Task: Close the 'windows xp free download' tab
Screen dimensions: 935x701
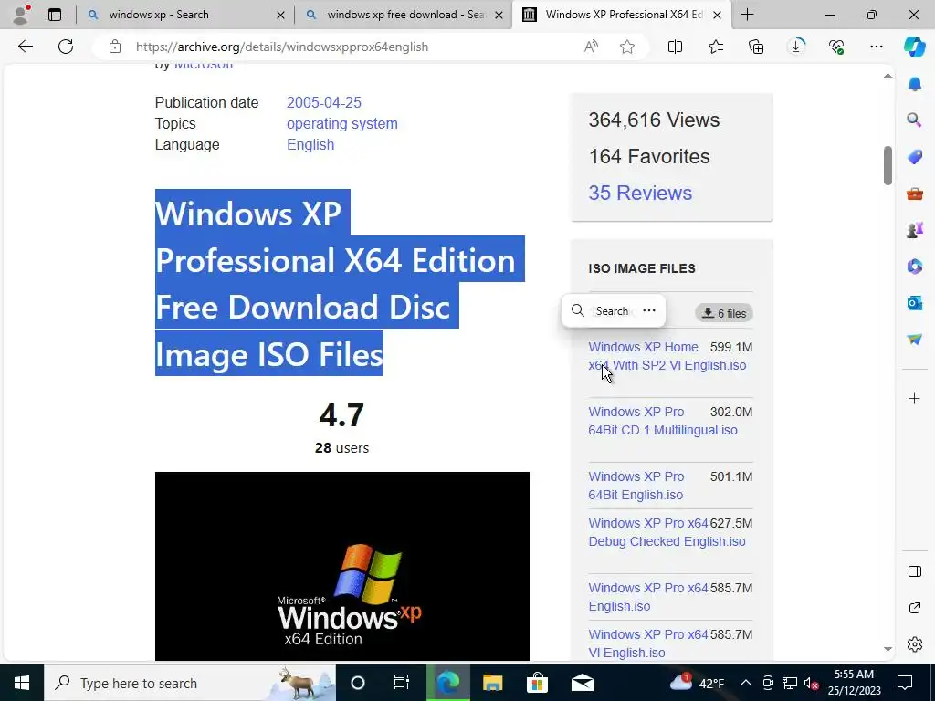Action: point(499,15)
